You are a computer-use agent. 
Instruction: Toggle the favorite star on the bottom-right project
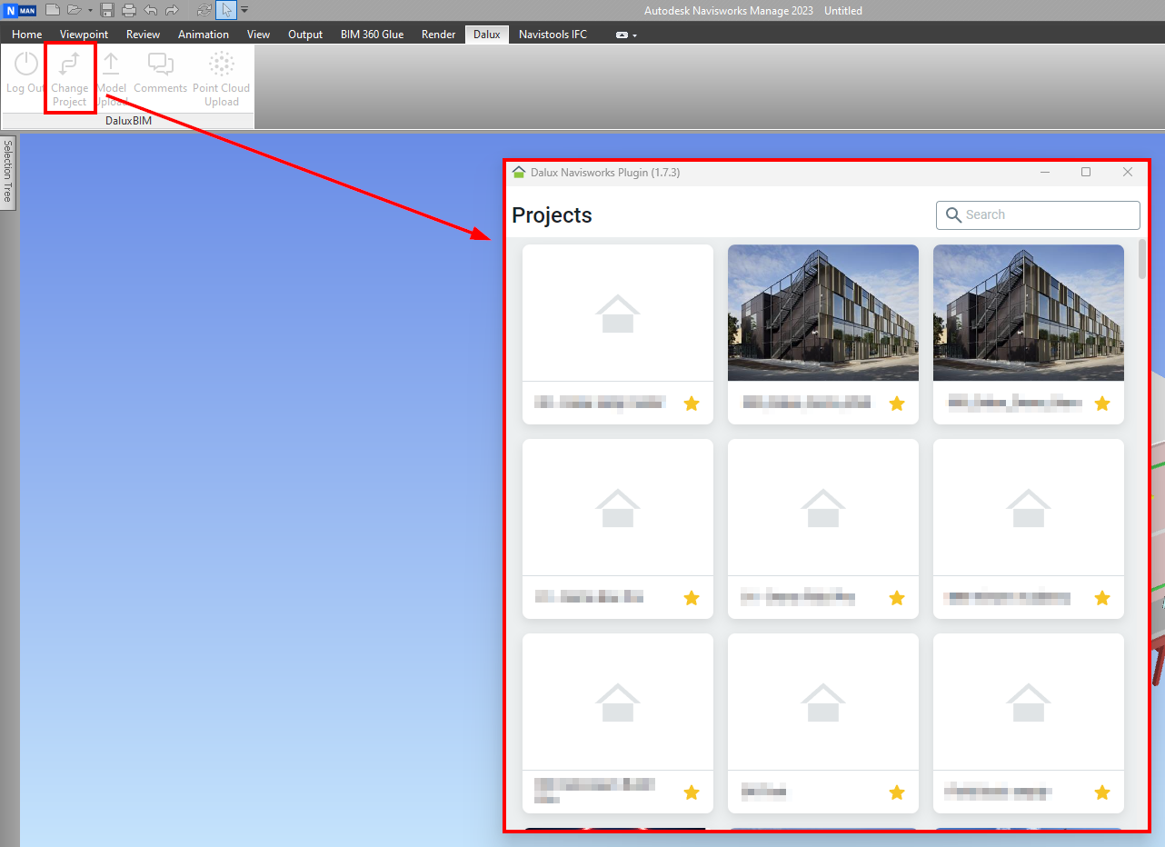tap(1102, 792)
